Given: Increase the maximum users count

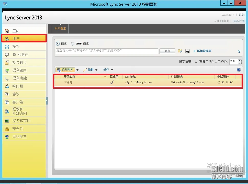Looking at the screenshot, I should point(240,60).
